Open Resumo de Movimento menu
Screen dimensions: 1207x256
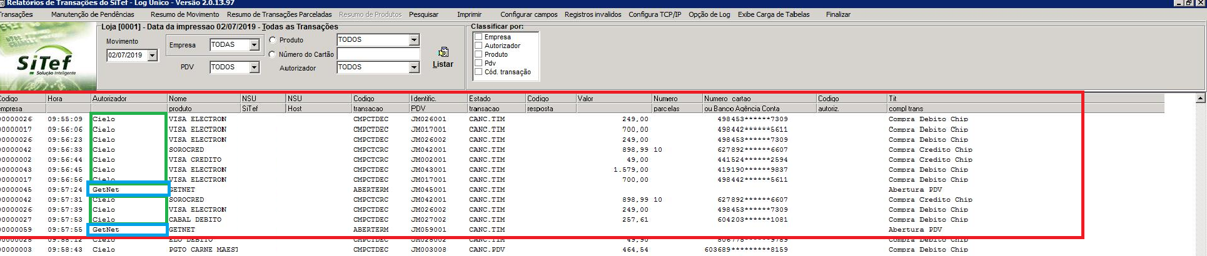click(x=185, y=14)
